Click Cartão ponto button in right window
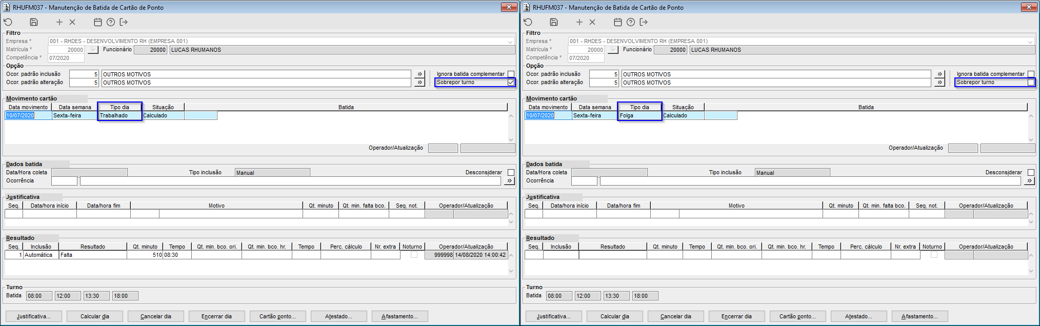 coord(798,316)
